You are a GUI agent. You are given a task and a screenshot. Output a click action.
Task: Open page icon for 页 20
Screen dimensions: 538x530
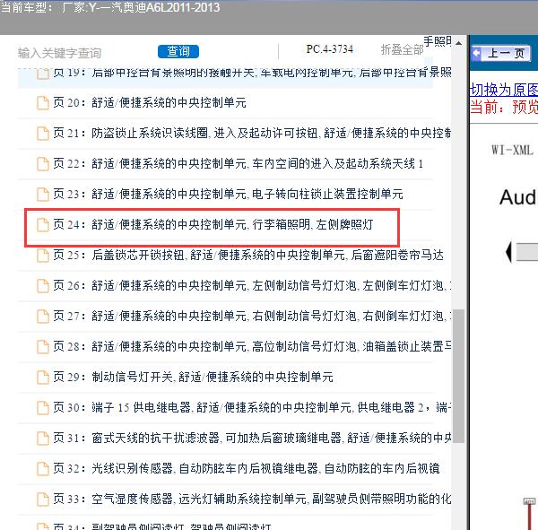point(43,103)
